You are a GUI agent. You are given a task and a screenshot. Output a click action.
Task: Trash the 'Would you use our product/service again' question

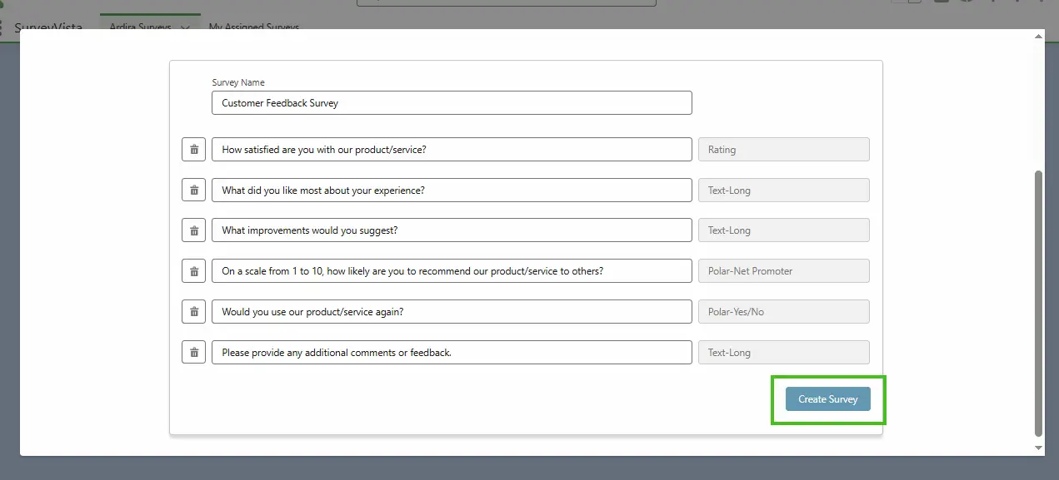pos(193,312)
